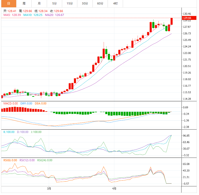Click the latest red candlestick on chart

(x=172, y=21)
